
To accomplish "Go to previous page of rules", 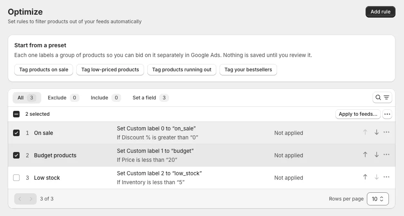I will [x=20, y=199].
